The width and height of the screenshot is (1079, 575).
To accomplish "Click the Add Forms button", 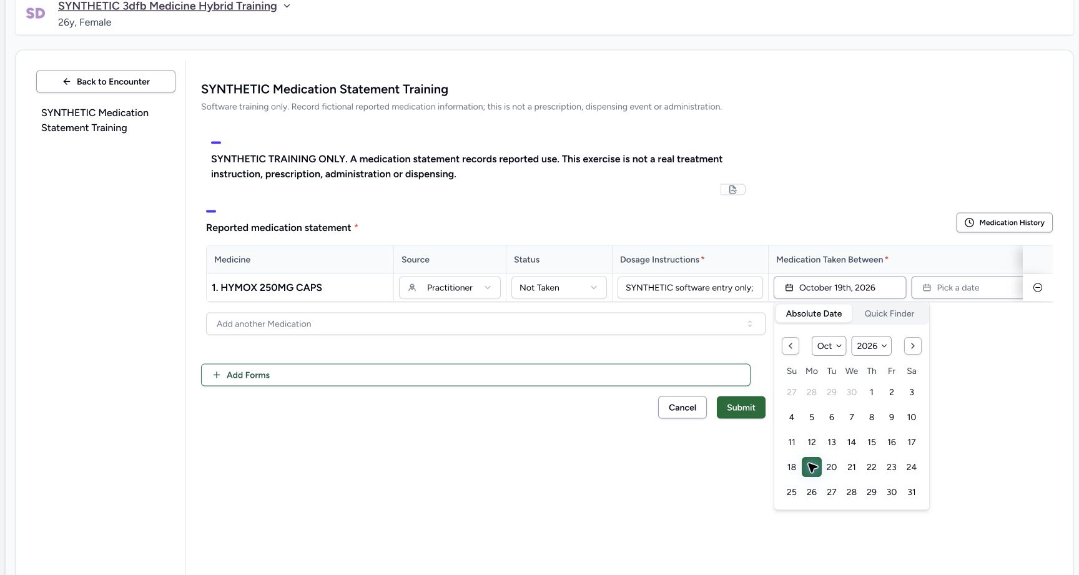I will coord(476,375).
